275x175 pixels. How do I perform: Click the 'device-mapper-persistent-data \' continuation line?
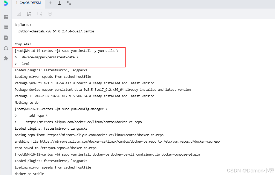coord(46,57)
